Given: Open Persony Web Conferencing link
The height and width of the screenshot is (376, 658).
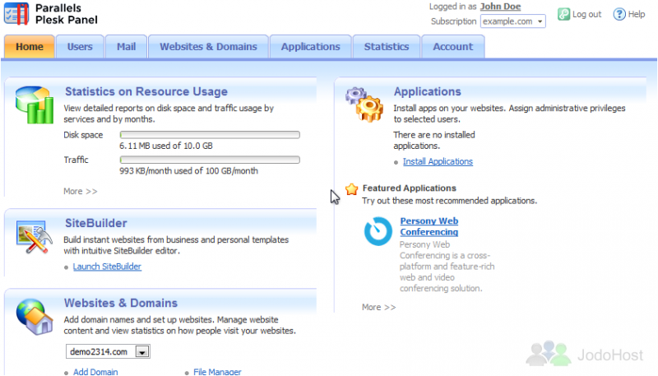Looking at the screenshot, I should pos(429,226).
